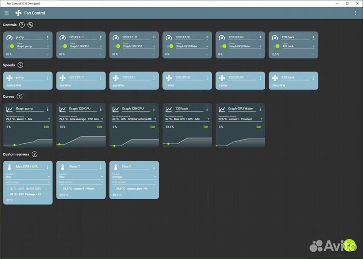Open three-dot menu on Pico T sensor card
This screenshot has width=363, height=259.
154,167
